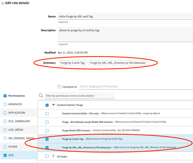193x163 pixels.
Task: Collapse the Content Control / Purge group
Action: point(54,105)
